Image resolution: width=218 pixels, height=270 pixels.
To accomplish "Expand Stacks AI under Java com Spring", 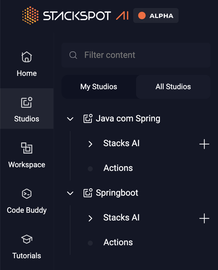I will click(90, 144).
